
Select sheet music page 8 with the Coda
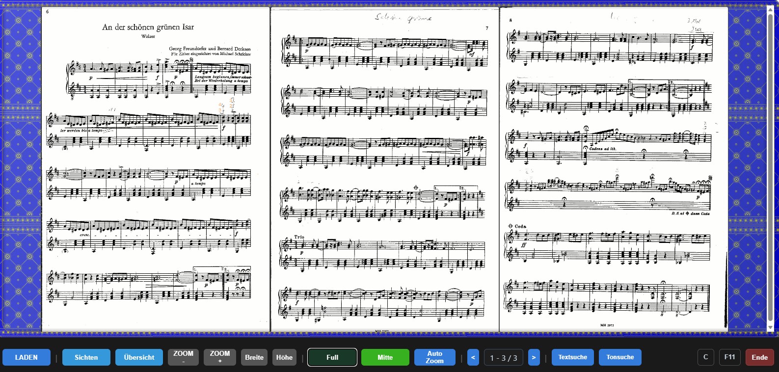[614, 169]
